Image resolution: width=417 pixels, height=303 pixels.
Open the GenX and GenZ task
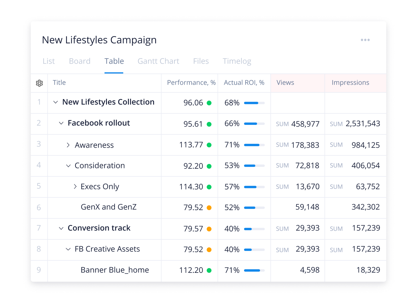click(109, 207)
